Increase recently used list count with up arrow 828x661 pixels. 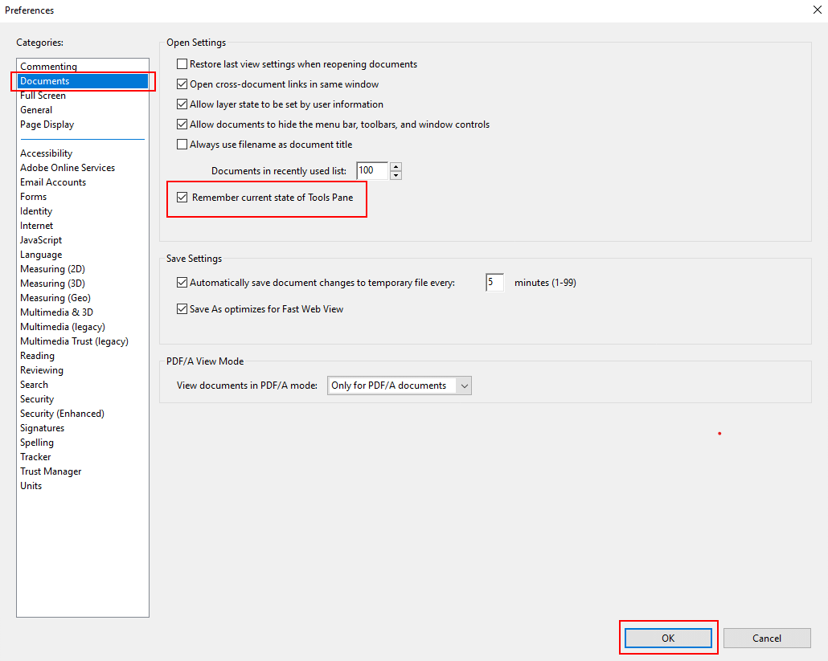[396, 166]
